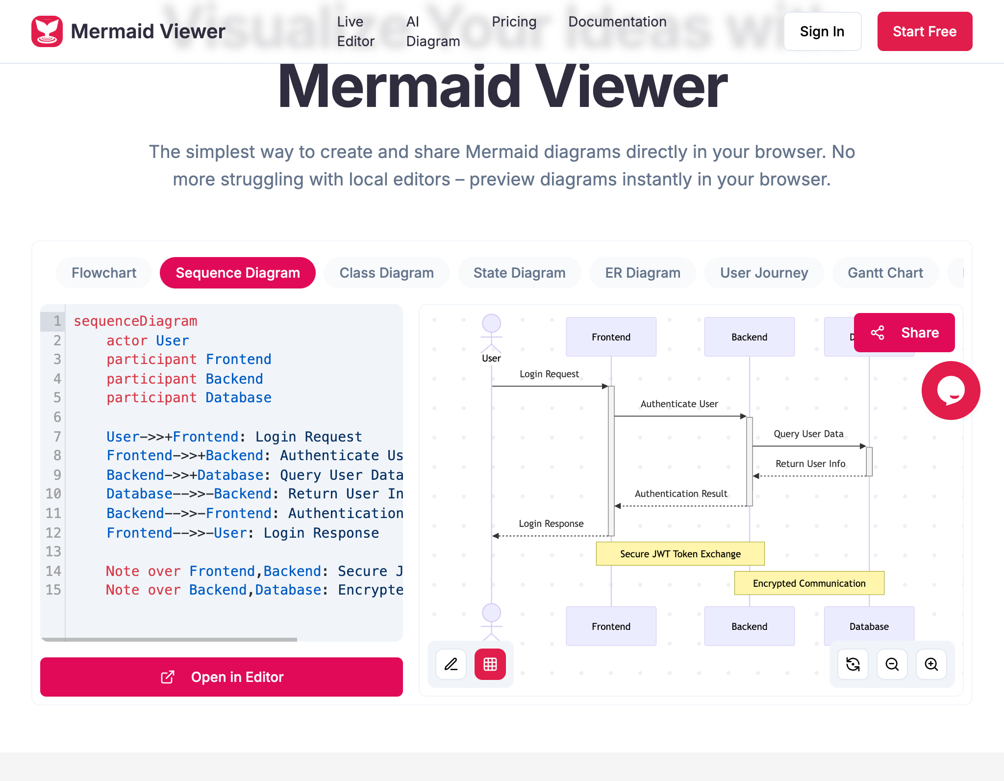Image resolution: width=1004 pixels, height=781 pixels.
Task: Click line 7 of the sequence diagram code
Action: click(x=234, y=436)
